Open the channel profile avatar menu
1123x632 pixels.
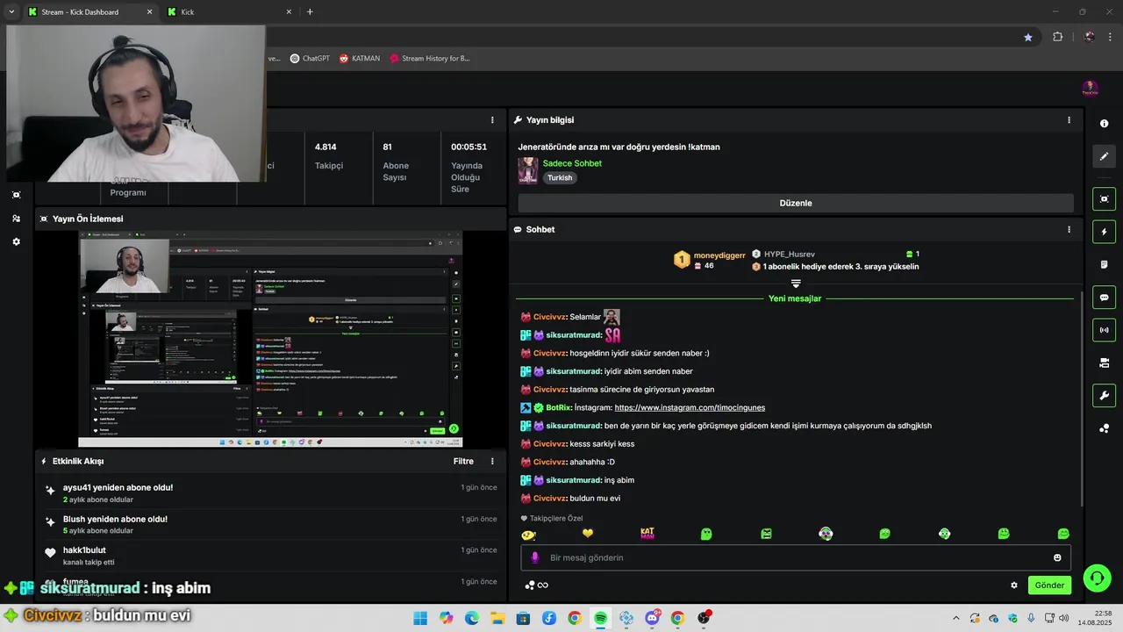(x=1090, y=89)
